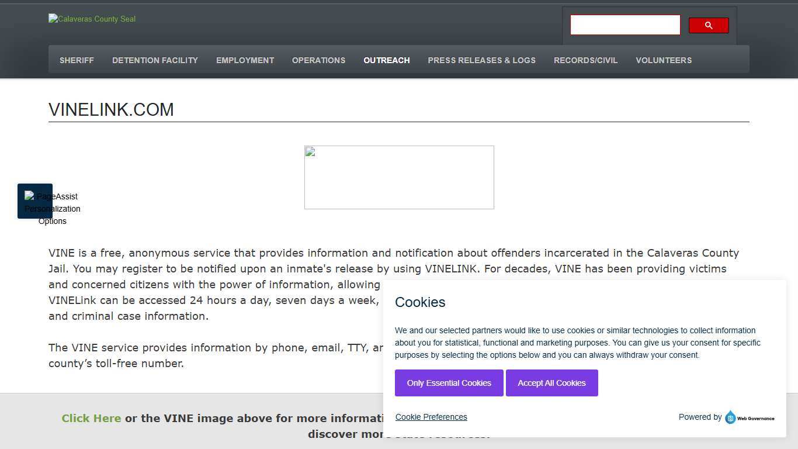Choose Only Essential Cookies

pyautogui.click(x=449, y=383)
